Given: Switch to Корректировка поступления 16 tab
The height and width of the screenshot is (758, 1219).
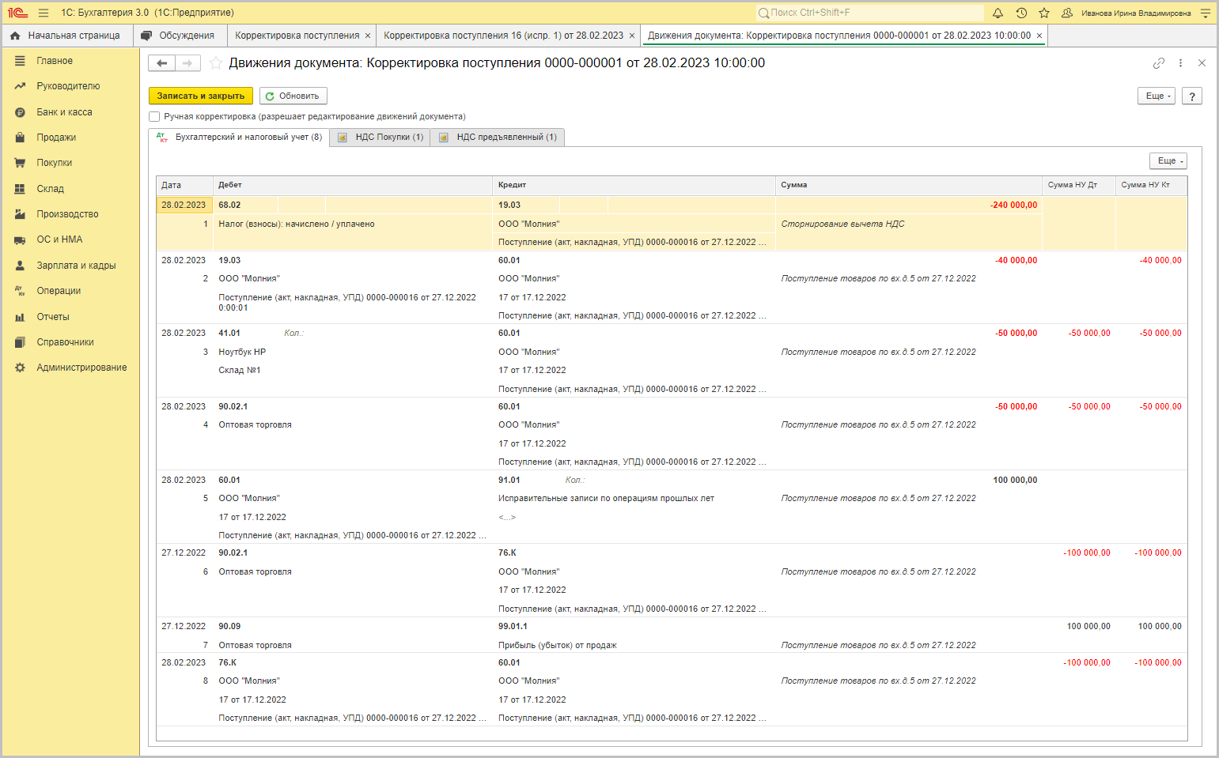Looking at the screenshot, I should click(503, 36).
